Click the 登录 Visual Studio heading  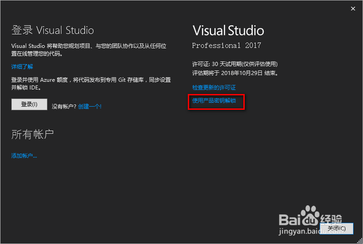point(52,30)
